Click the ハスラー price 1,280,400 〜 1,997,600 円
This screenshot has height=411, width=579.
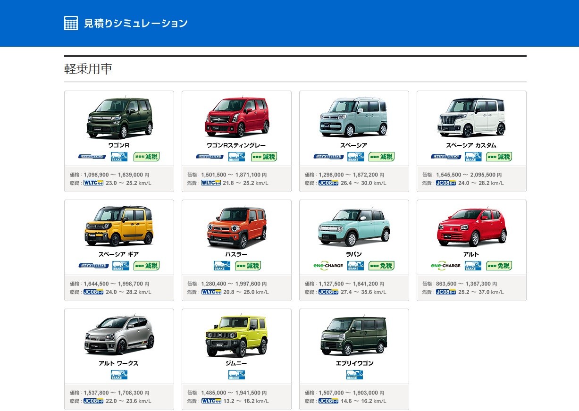234,284
